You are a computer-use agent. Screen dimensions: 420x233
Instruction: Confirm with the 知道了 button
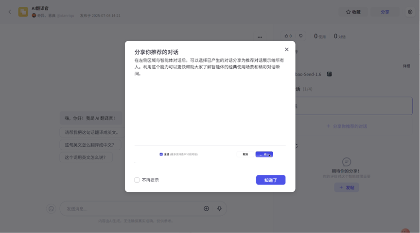pos(271,180)
